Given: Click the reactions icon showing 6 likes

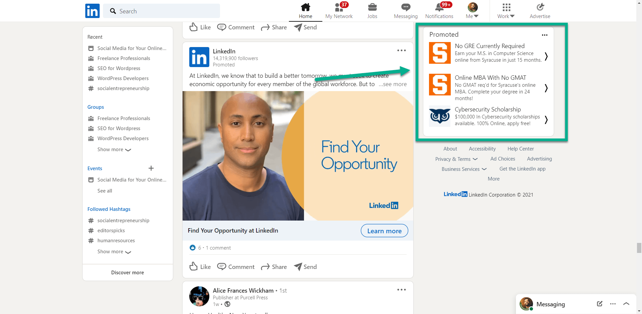Looking at the screenshot, I should pyautogui.click(x=192, y=248).
